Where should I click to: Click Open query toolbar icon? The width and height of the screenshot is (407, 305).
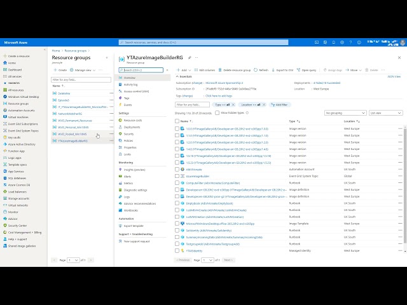click(x=298, y=70)
